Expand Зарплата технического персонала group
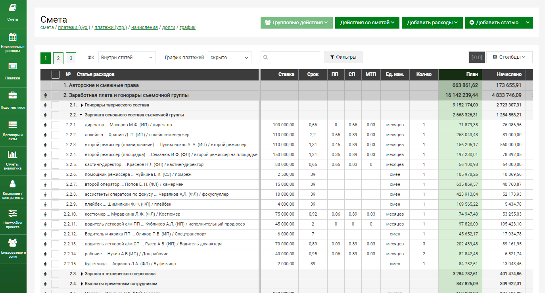Viewport: 545px width, 293px height. [82, 274]
